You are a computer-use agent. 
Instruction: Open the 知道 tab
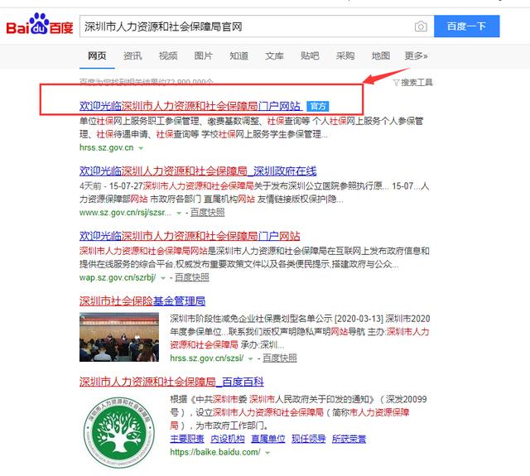239,55
